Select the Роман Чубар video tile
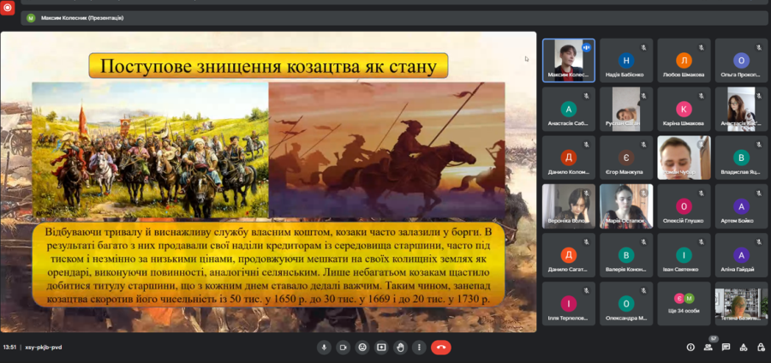Screen dimensions: 771x363 (x=684, y=158)
